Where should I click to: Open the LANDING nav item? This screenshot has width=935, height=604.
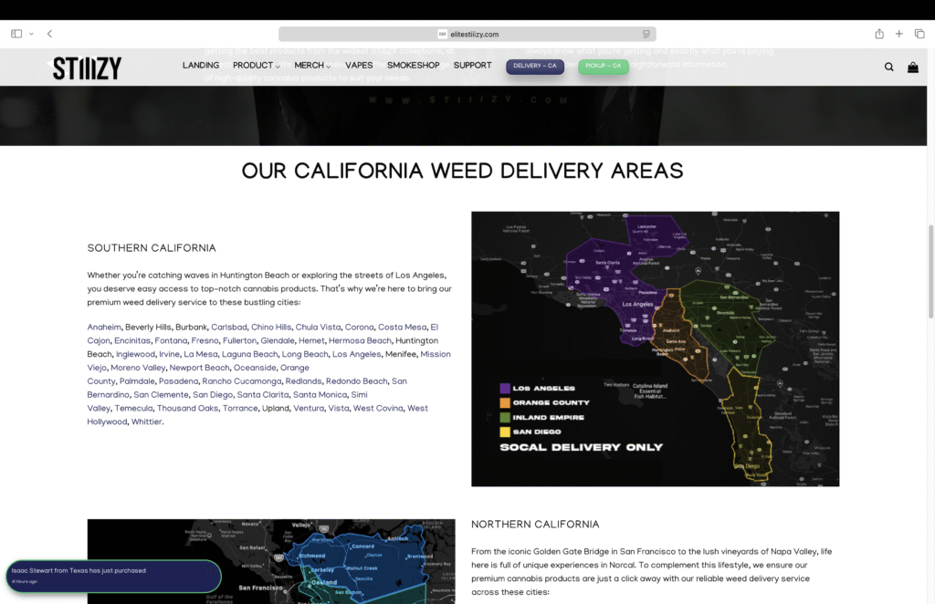click(201, 65)
